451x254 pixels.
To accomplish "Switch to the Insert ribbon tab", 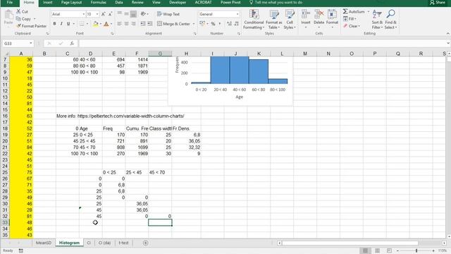I will click(47, 2).
